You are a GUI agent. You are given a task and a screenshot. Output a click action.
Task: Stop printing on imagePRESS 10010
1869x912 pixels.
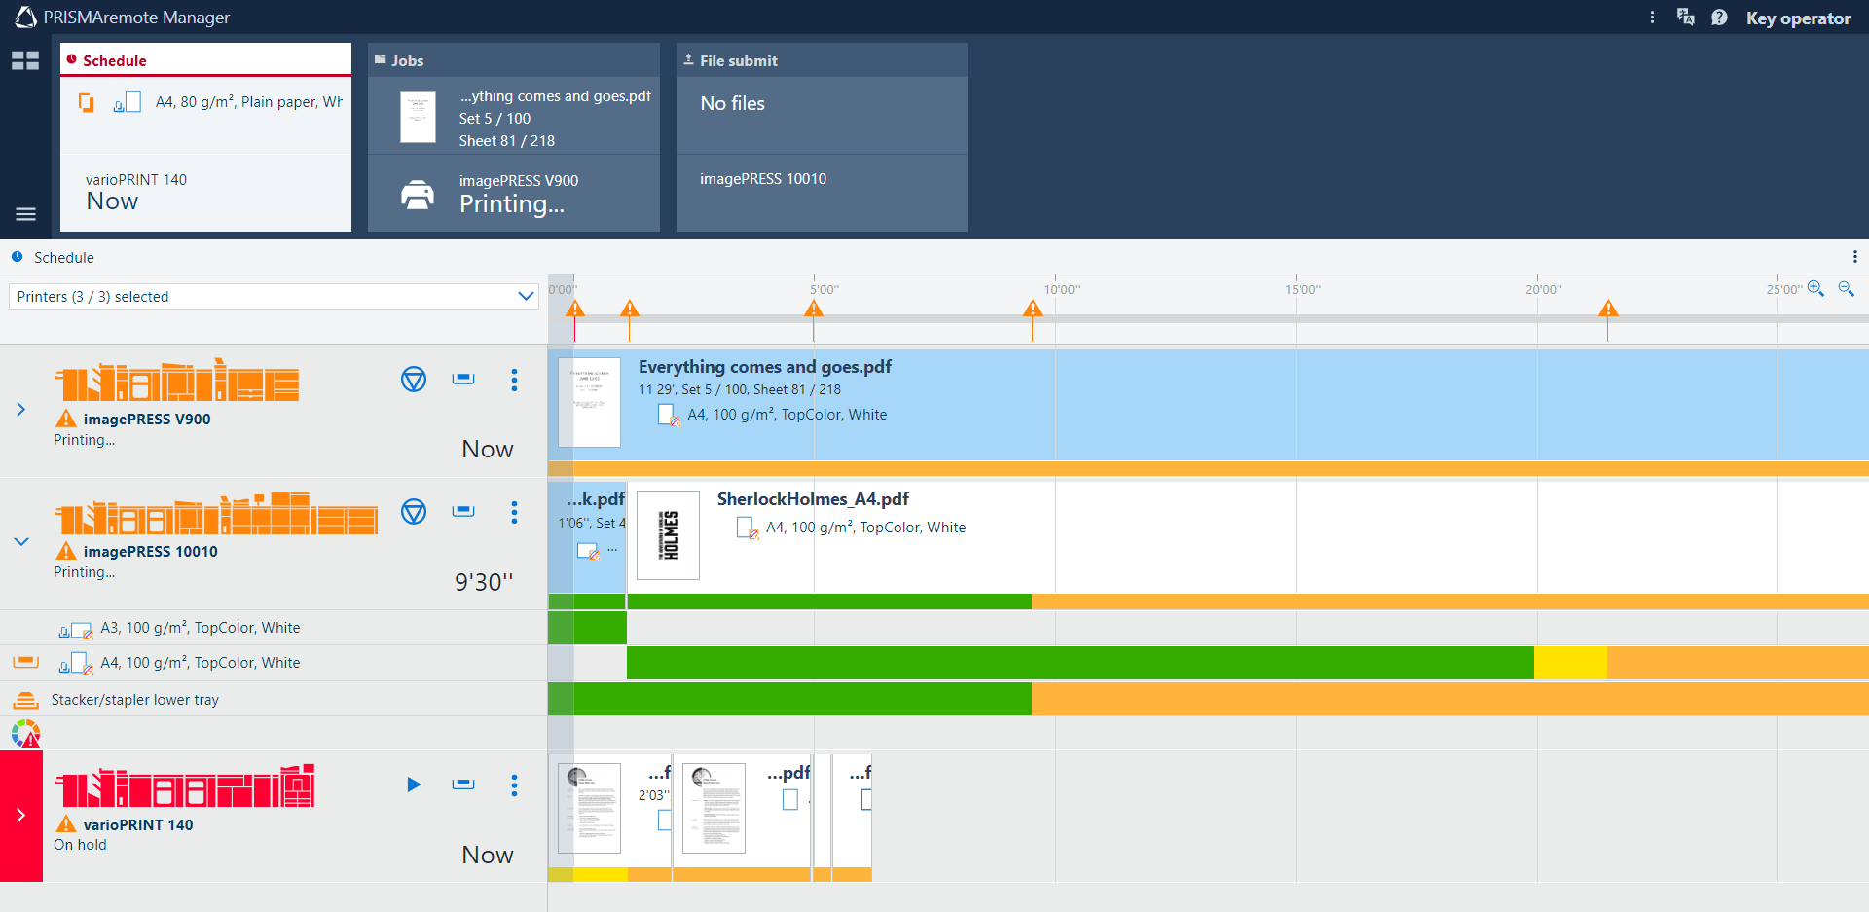(x=414, y=512)
